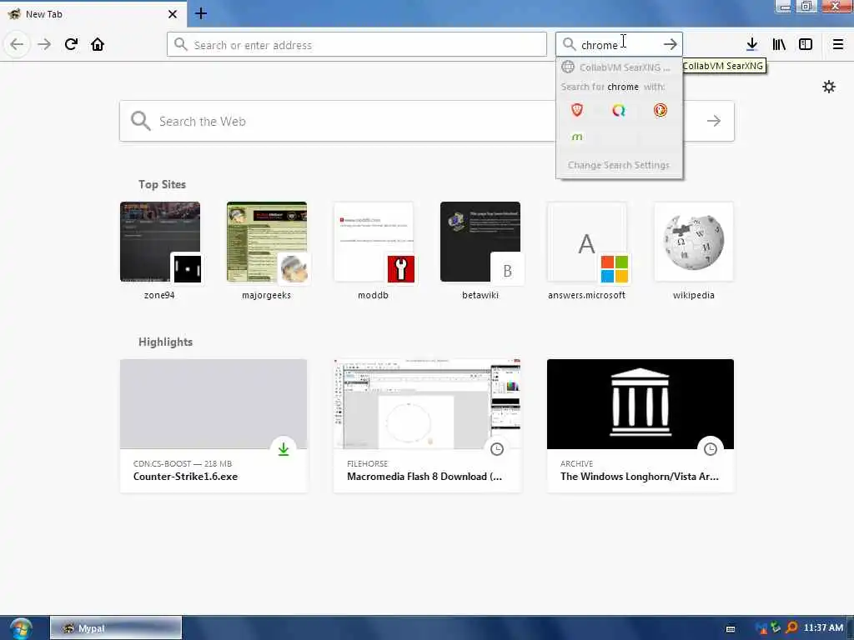Click the search box containing chrome

pos(620,45)
